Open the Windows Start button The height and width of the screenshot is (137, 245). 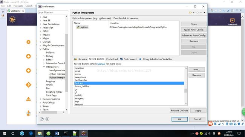coord(4,133)
